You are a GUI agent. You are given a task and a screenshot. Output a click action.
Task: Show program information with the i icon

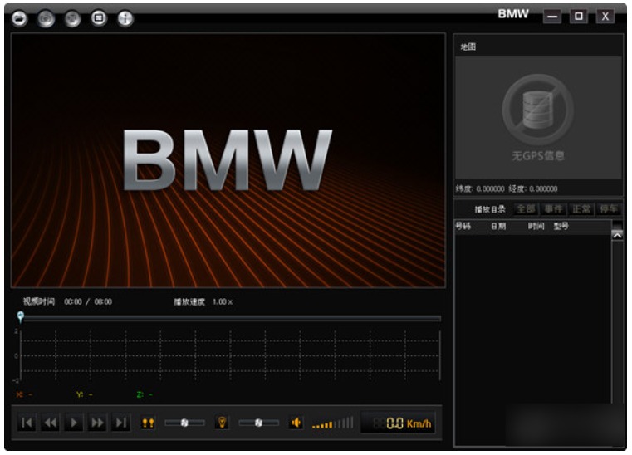[125, 18]
